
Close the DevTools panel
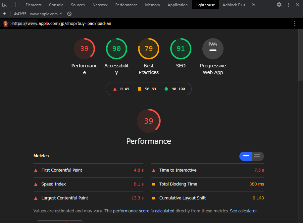point(298,5)
